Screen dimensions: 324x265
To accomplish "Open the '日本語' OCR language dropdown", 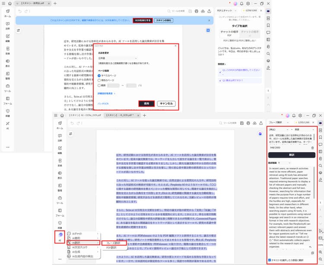I will click(117, 58).
